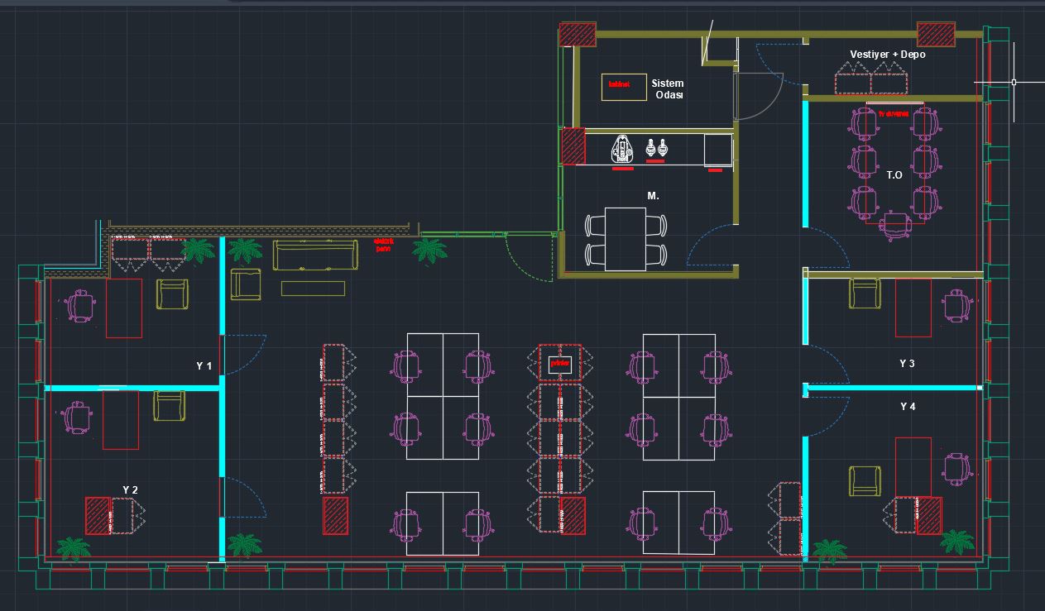Select the T.O room label text
1045x611 pixels.
click(x=894, y=175)
